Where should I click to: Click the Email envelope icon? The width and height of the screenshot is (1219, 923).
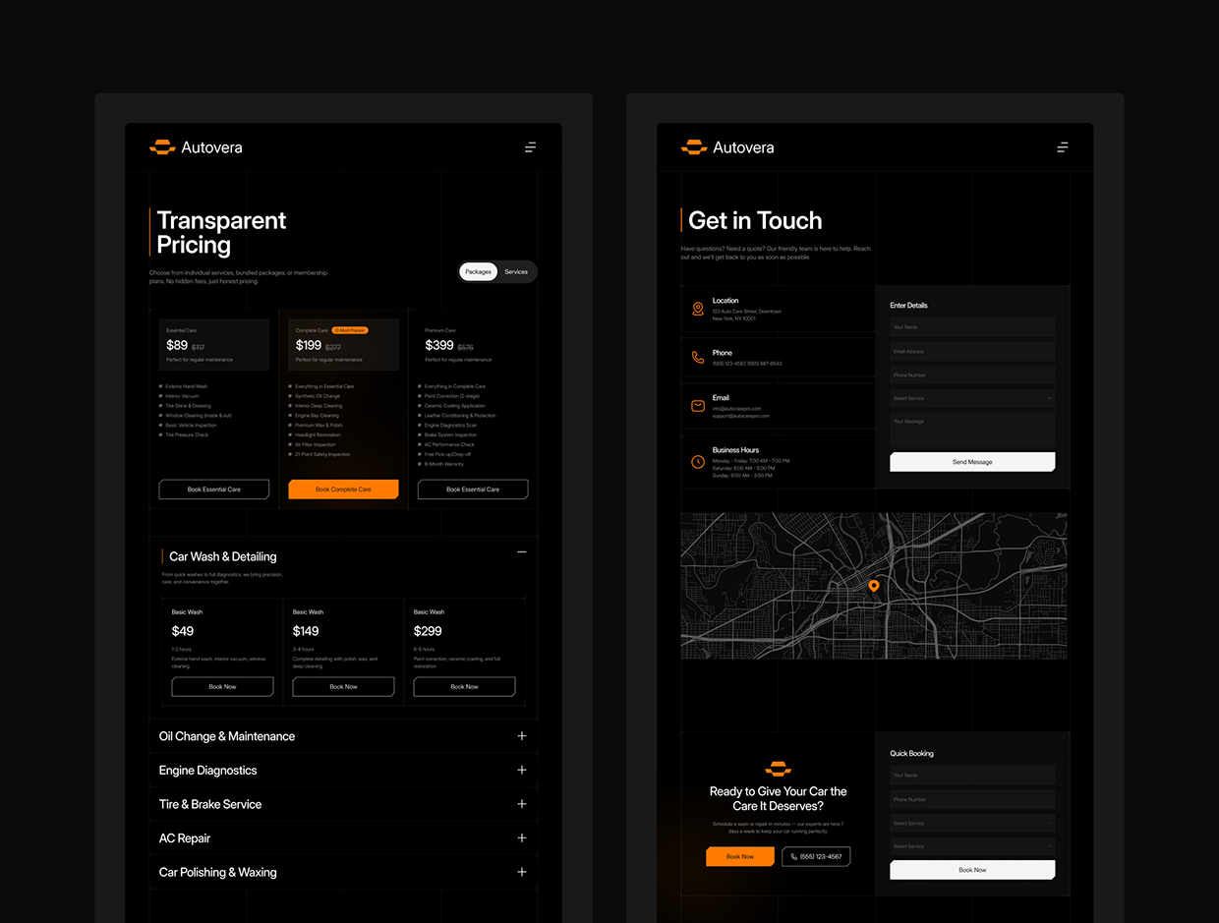(x=696, y=402)
